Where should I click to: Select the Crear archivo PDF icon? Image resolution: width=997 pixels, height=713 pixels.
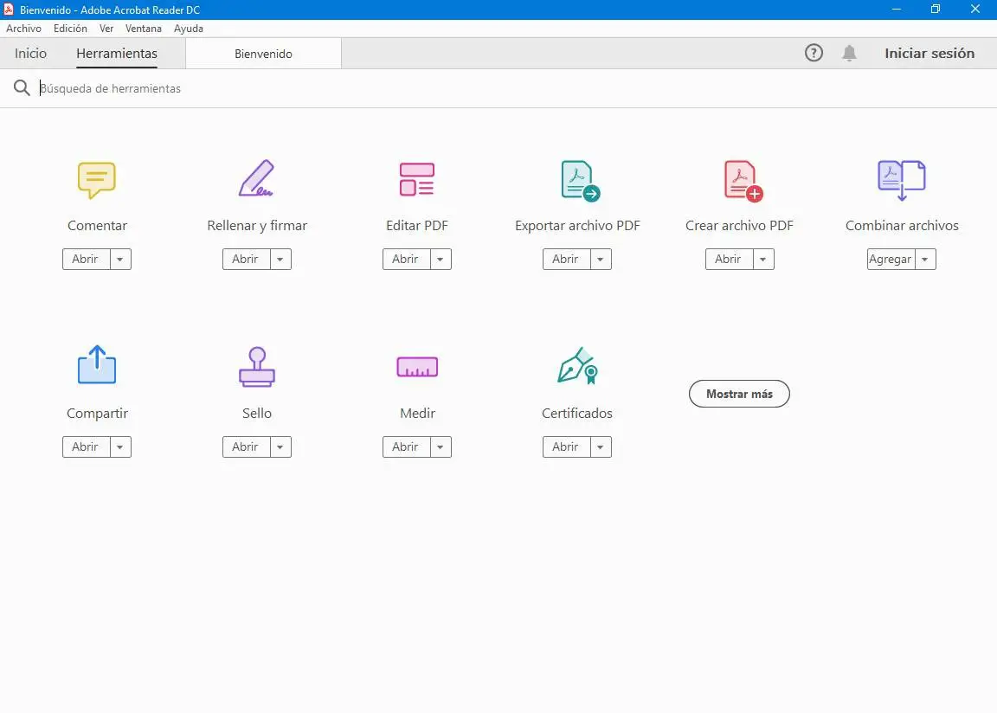[x=743, y=181]
